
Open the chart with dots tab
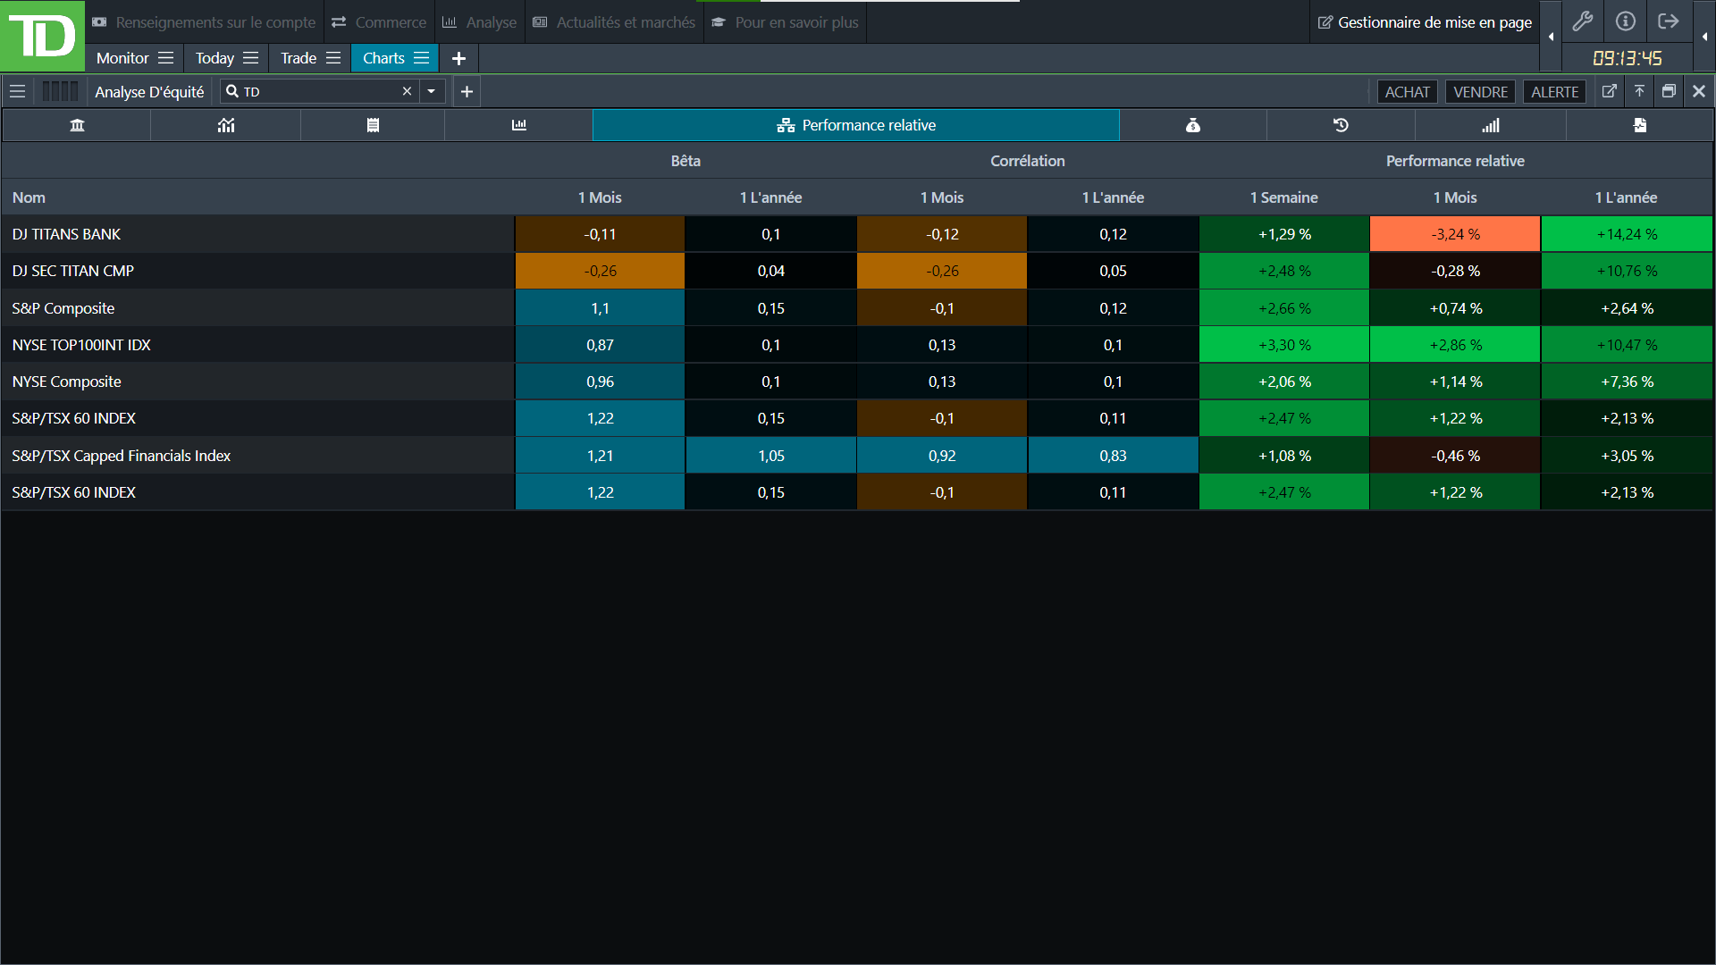click(x=226, y=125)
